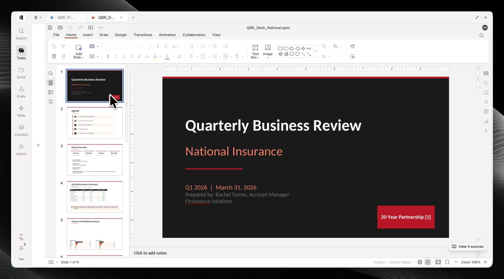Toggle Subscript formatting
The image size is (504, 279).
pos(147,57)
